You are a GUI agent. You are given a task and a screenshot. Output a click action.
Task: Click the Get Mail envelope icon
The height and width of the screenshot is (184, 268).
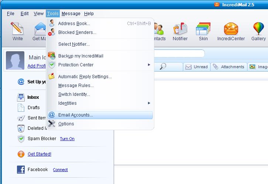point(40,29)
